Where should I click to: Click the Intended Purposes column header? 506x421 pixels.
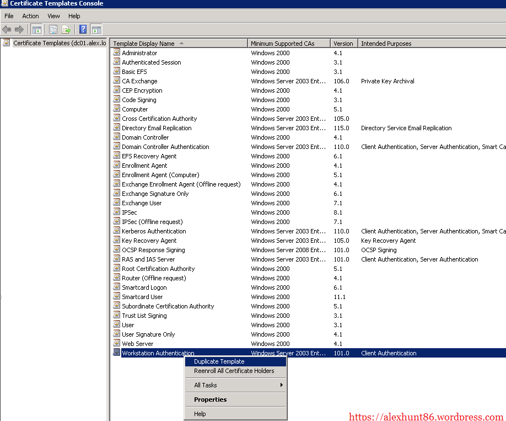pos(386,44)
